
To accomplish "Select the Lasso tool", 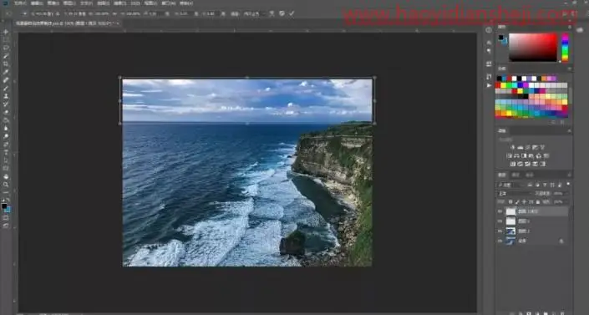I will (x=6, y=48).
